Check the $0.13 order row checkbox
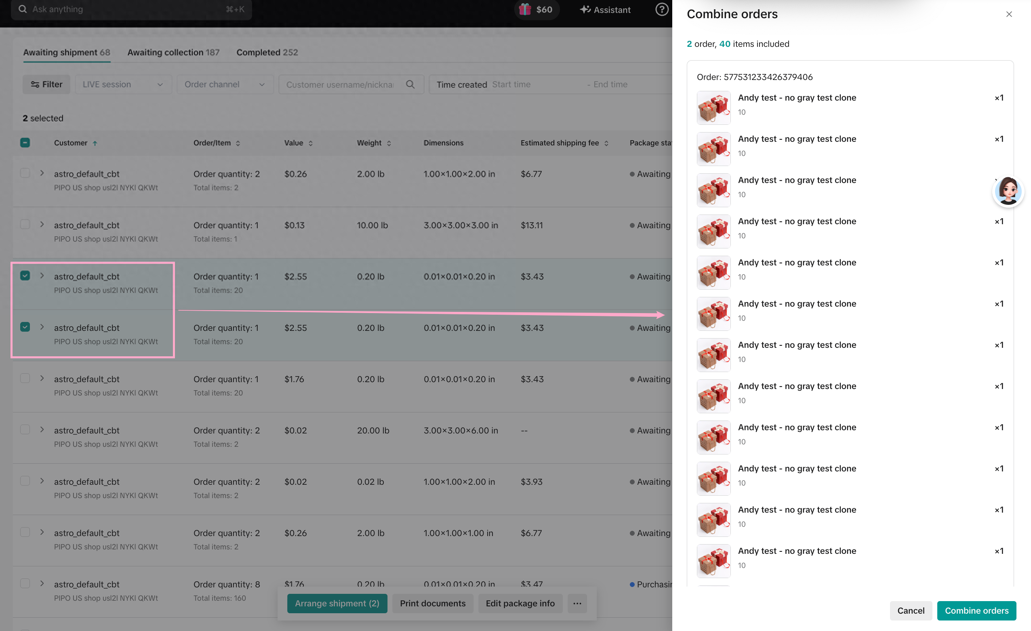Image resolution: width=1031 pixels, height=631 pixels. (25, 225)
